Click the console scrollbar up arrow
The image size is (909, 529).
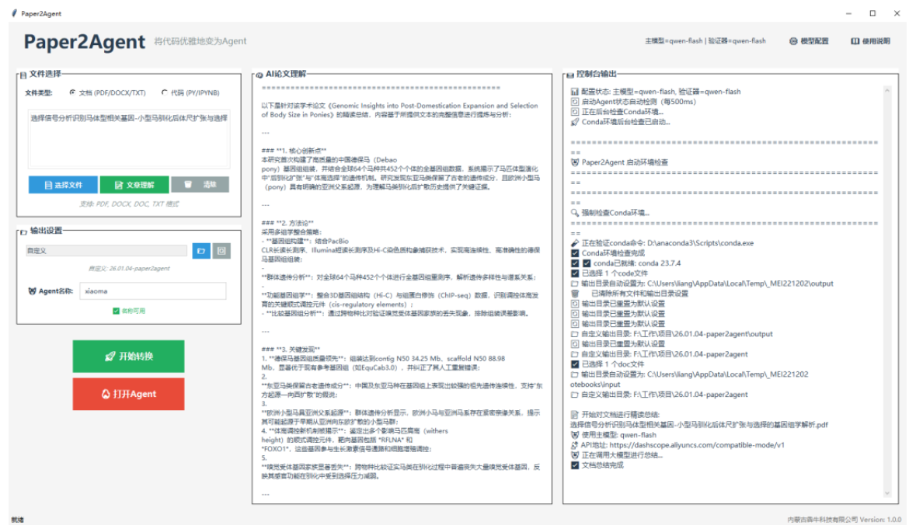[887, 89]
